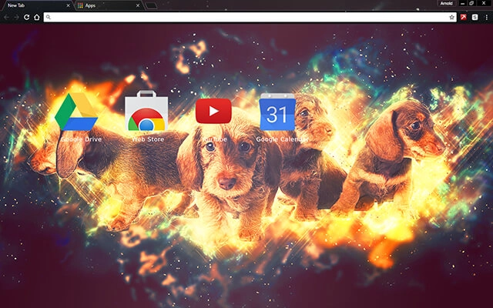Click the search magnifier in address bar
This screenshot has height=308, width=493.
click(x=48, y=17)
